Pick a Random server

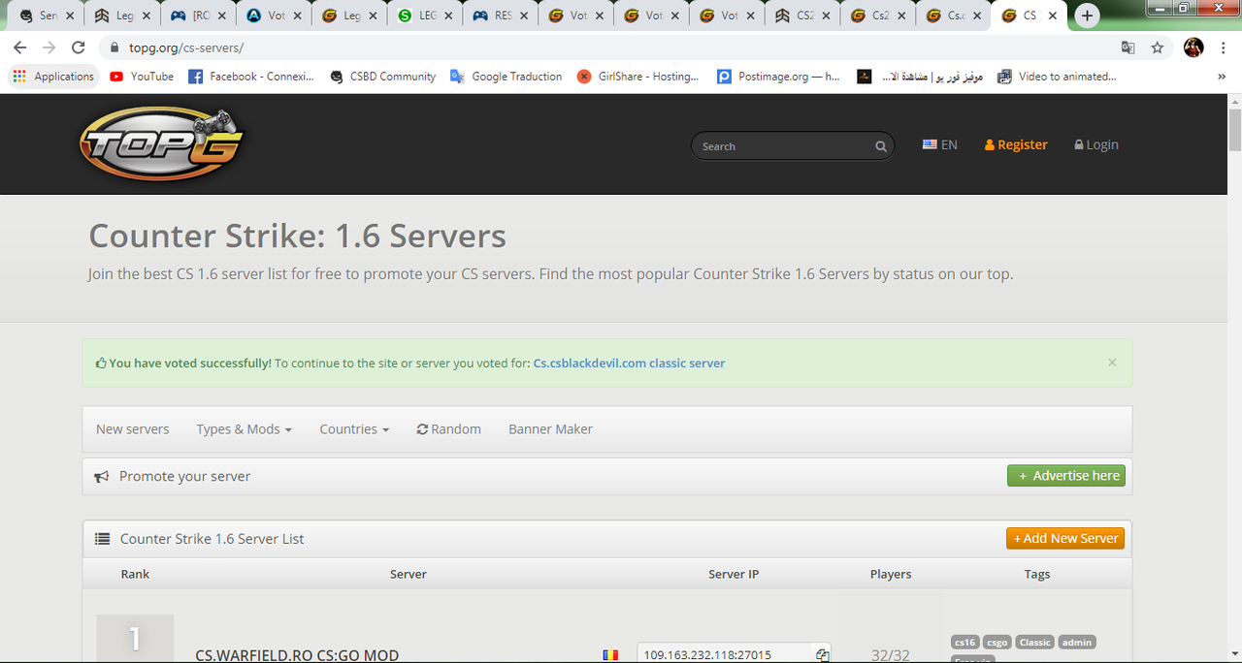pyautogui.click(x=449, y=429)
